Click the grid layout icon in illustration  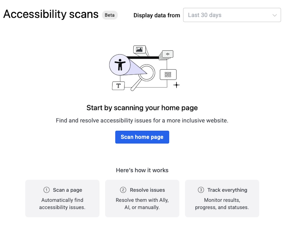[168, 74]
